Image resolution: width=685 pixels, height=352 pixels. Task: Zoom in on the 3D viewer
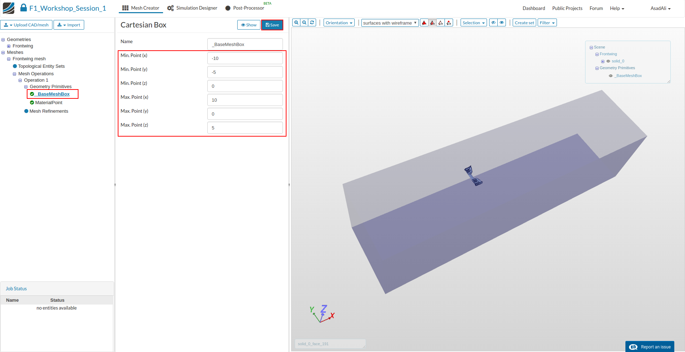(x=296, y=22)
